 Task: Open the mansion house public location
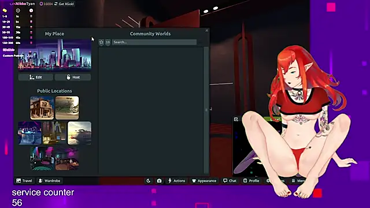(42, 108)
